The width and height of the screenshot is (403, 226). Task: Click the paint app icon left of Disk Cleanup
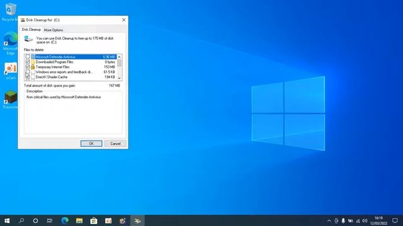(x=123, y=220)
